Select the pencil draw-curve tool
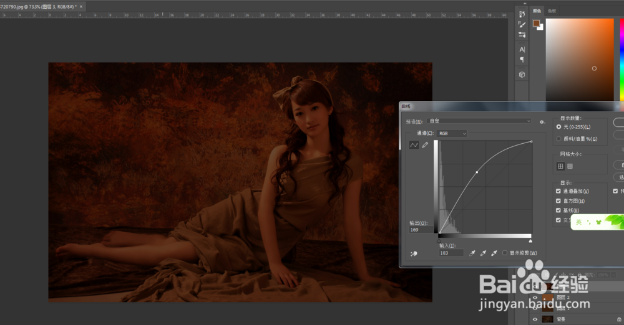 coord(425,145)
